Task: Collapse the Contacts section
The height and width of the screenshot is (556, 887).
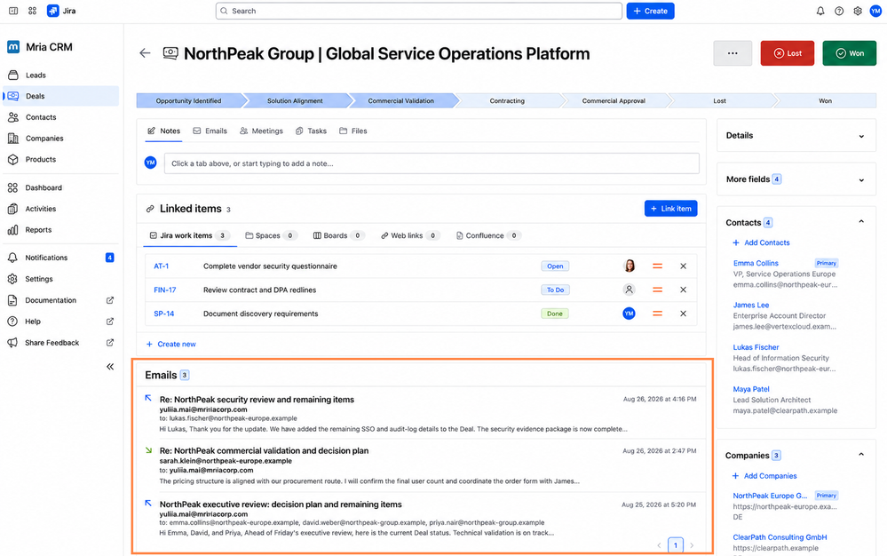Action: pyautogui.click(x=861, y=222)
